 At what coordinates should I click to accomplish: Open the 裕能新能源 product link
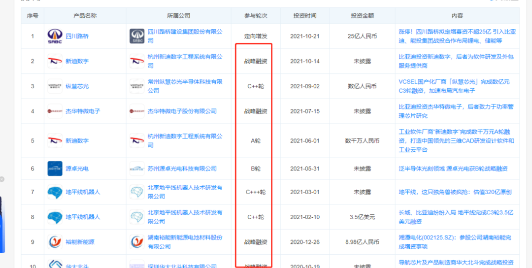pos(80,242)
